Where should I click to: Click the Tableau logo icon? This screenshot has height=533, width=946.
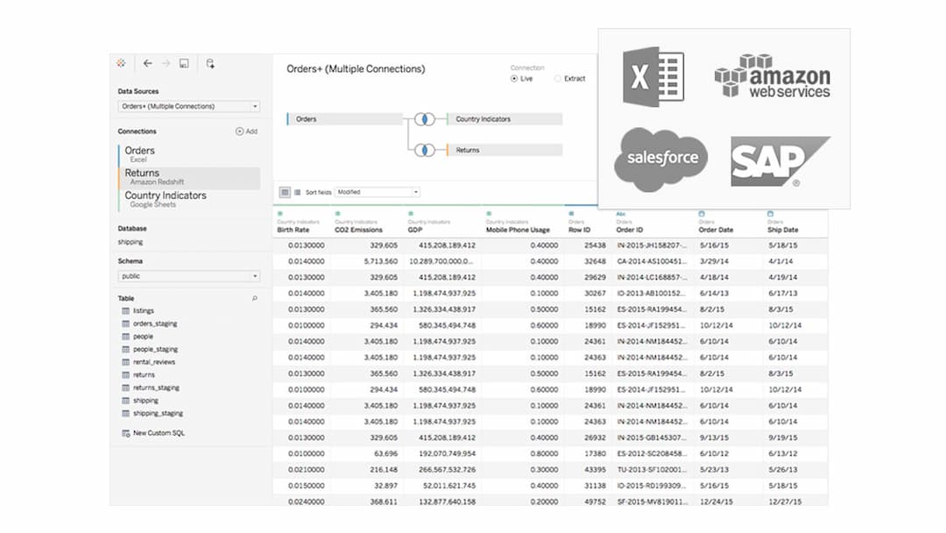(122, 62)
